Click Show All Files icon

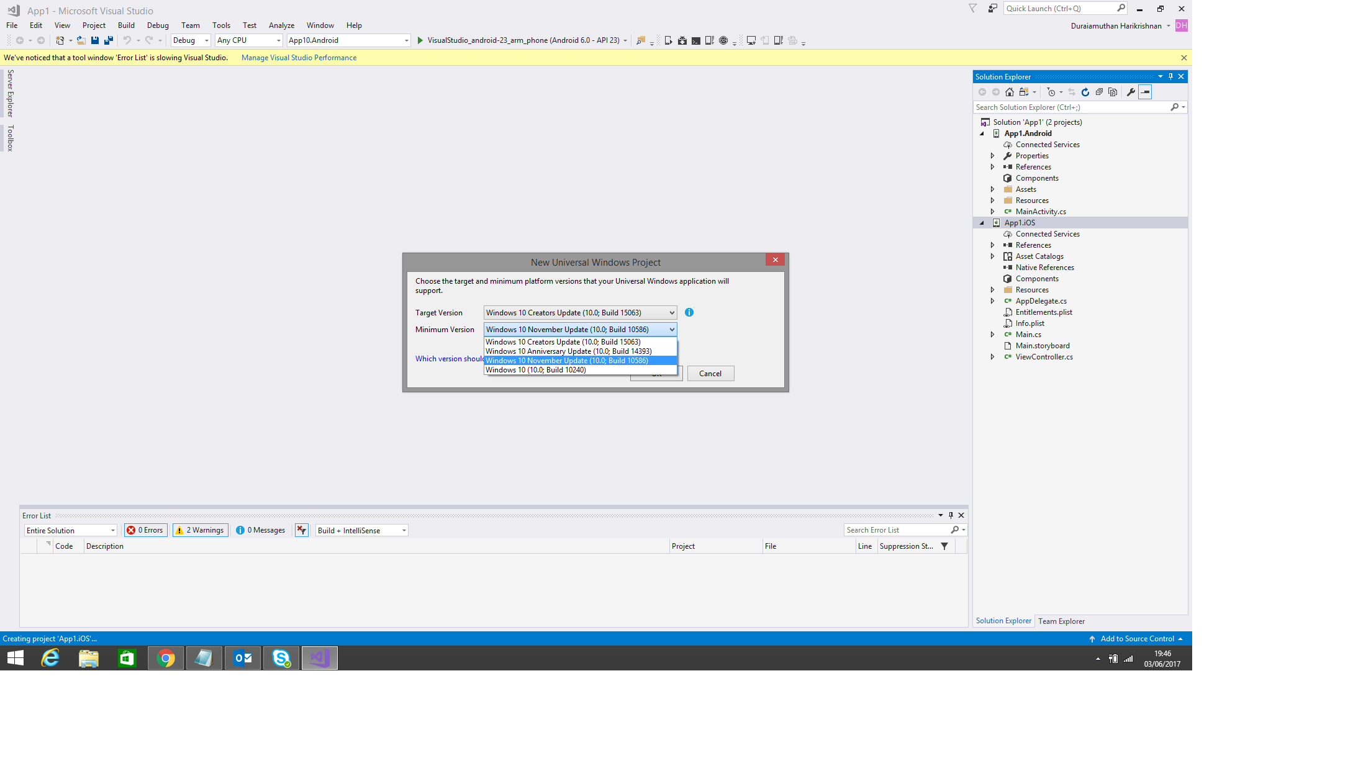pyautogui.click(x=1113, y=92)
